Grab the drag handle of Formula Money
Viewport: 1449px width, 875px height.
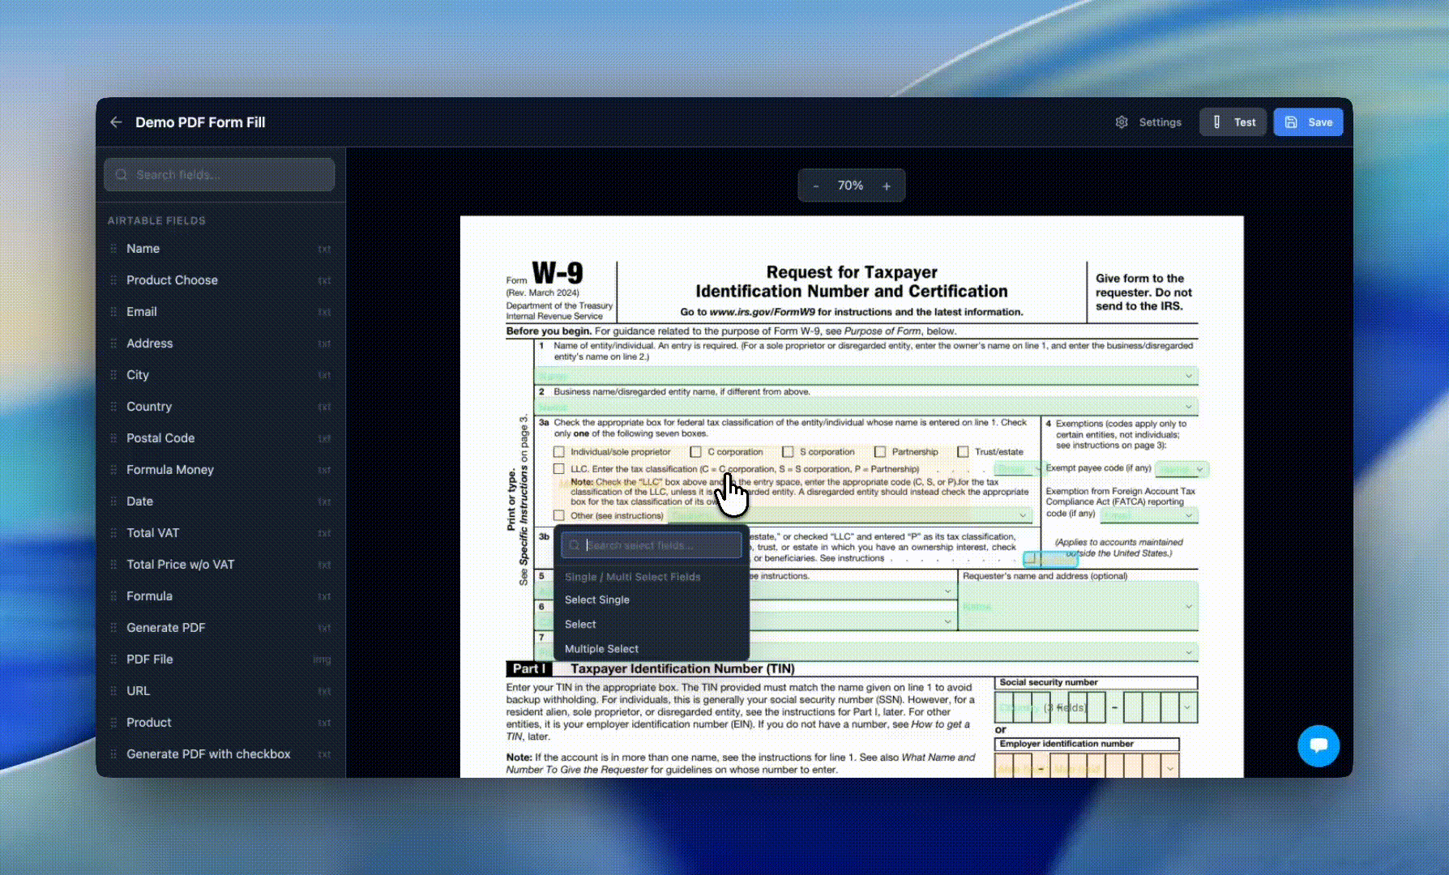[113, 470]
